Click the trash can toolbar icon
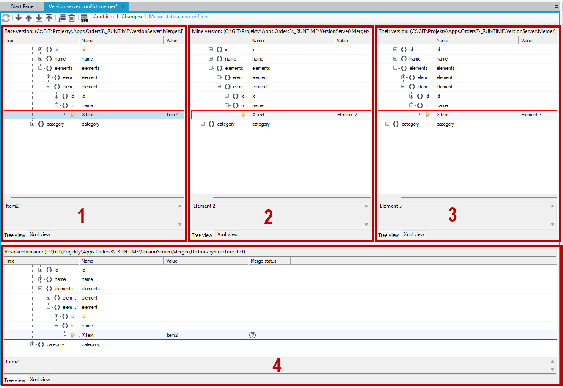563x388 pixels. [71, 18]
